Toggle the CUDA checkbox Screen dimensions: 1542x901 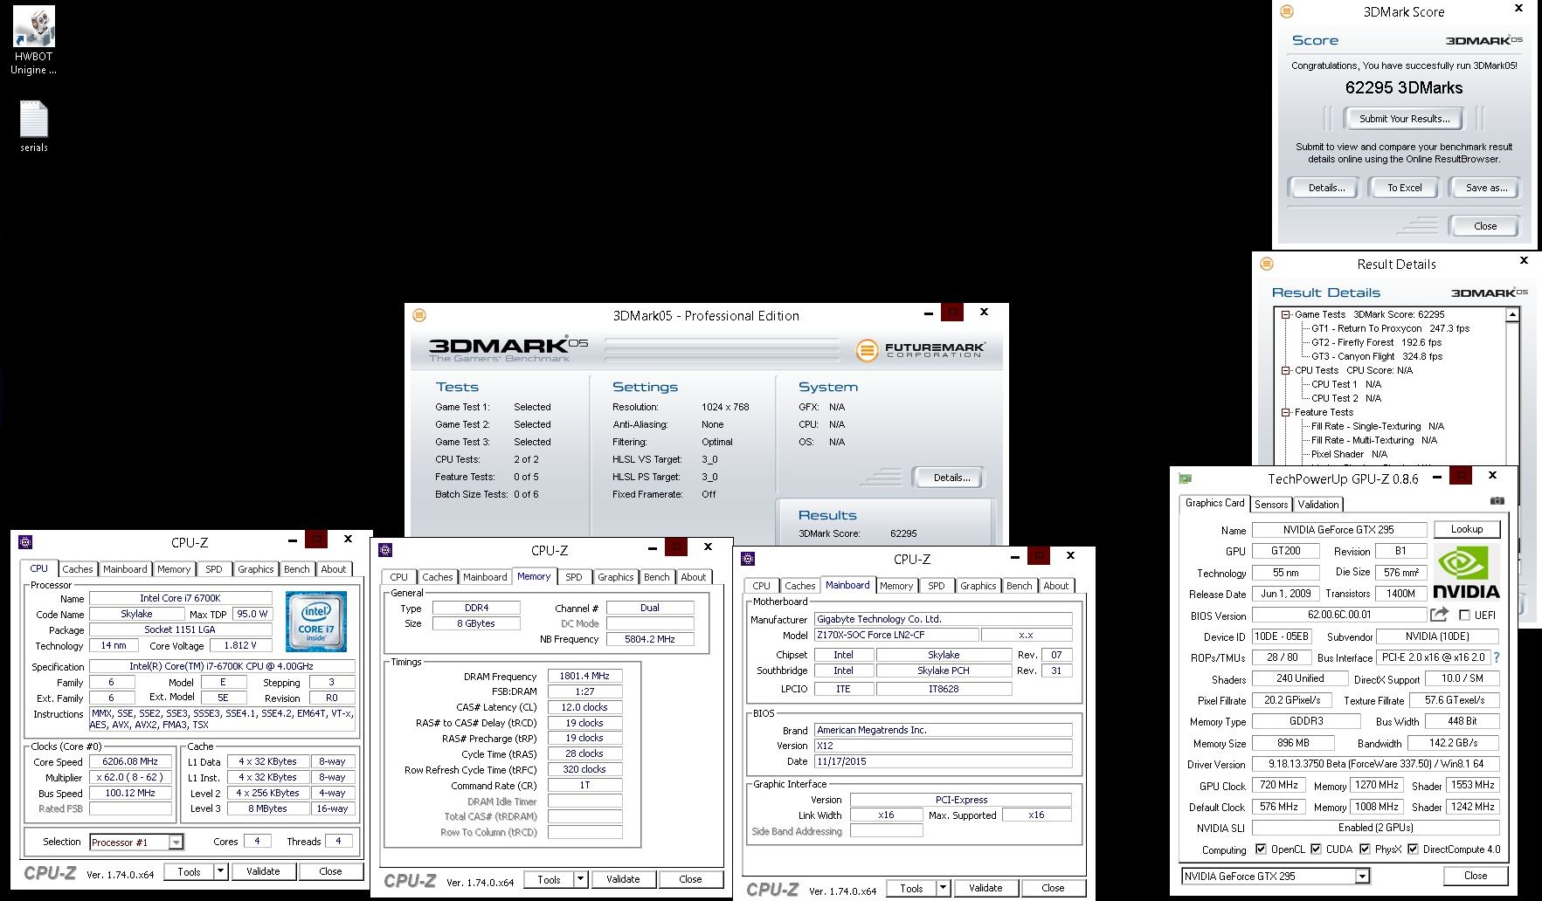coord(1316,849)
